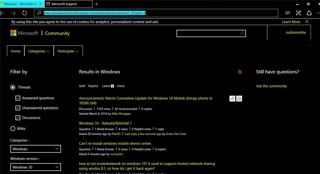Click Learn More about cookies
Screen dimensions: 320x174
point(291,22)
